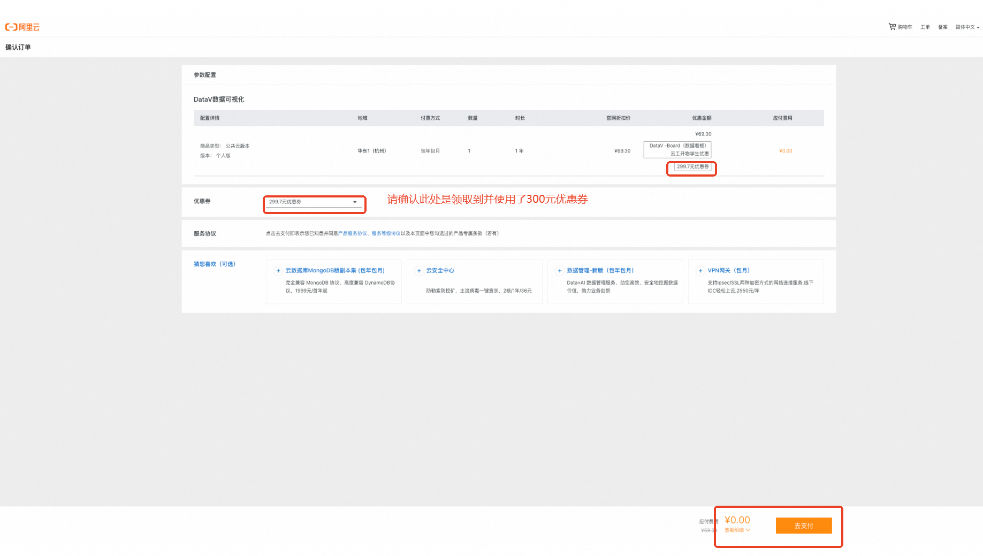Click the 服务等级协议 link
The width and height of the screenshot is (983, 556).
tap(386, 233)
